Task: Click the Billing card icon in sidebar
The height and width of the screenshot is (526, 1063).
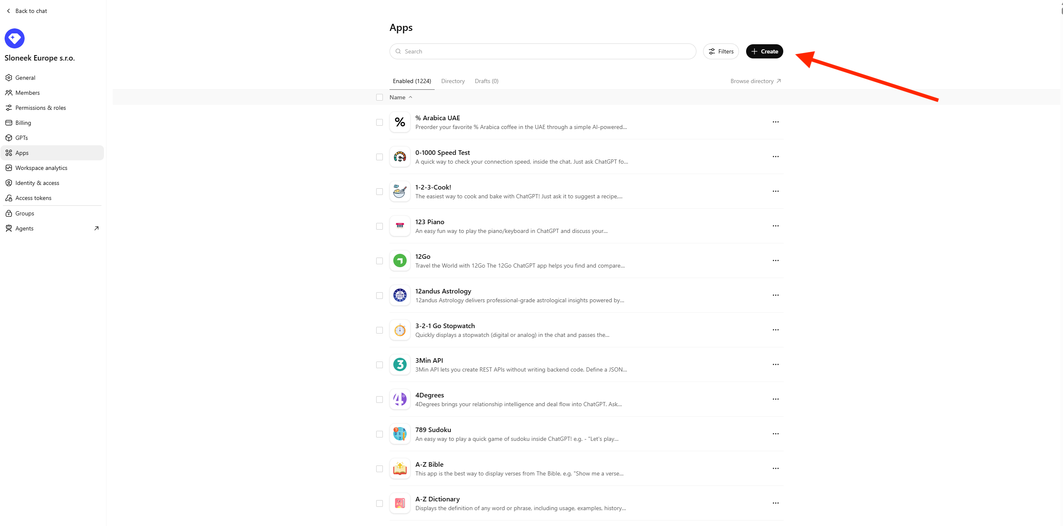Action: (x=9, y=123)
